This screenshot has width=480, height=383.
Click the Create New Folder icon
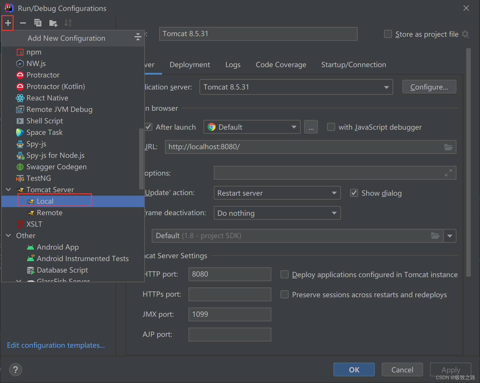click(x=53, y=23)
